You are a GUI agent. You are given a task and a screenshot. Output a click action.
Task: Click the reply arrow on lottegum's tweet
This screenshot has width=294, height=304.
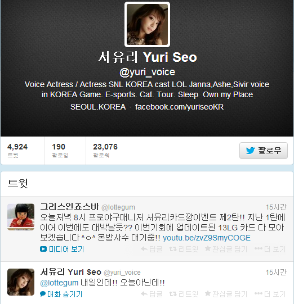(152, 249)
